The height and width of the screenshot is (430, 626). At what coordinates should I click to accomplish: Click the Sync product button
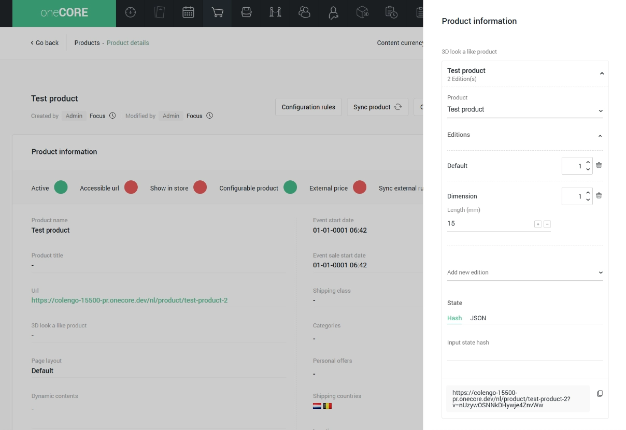378,107
